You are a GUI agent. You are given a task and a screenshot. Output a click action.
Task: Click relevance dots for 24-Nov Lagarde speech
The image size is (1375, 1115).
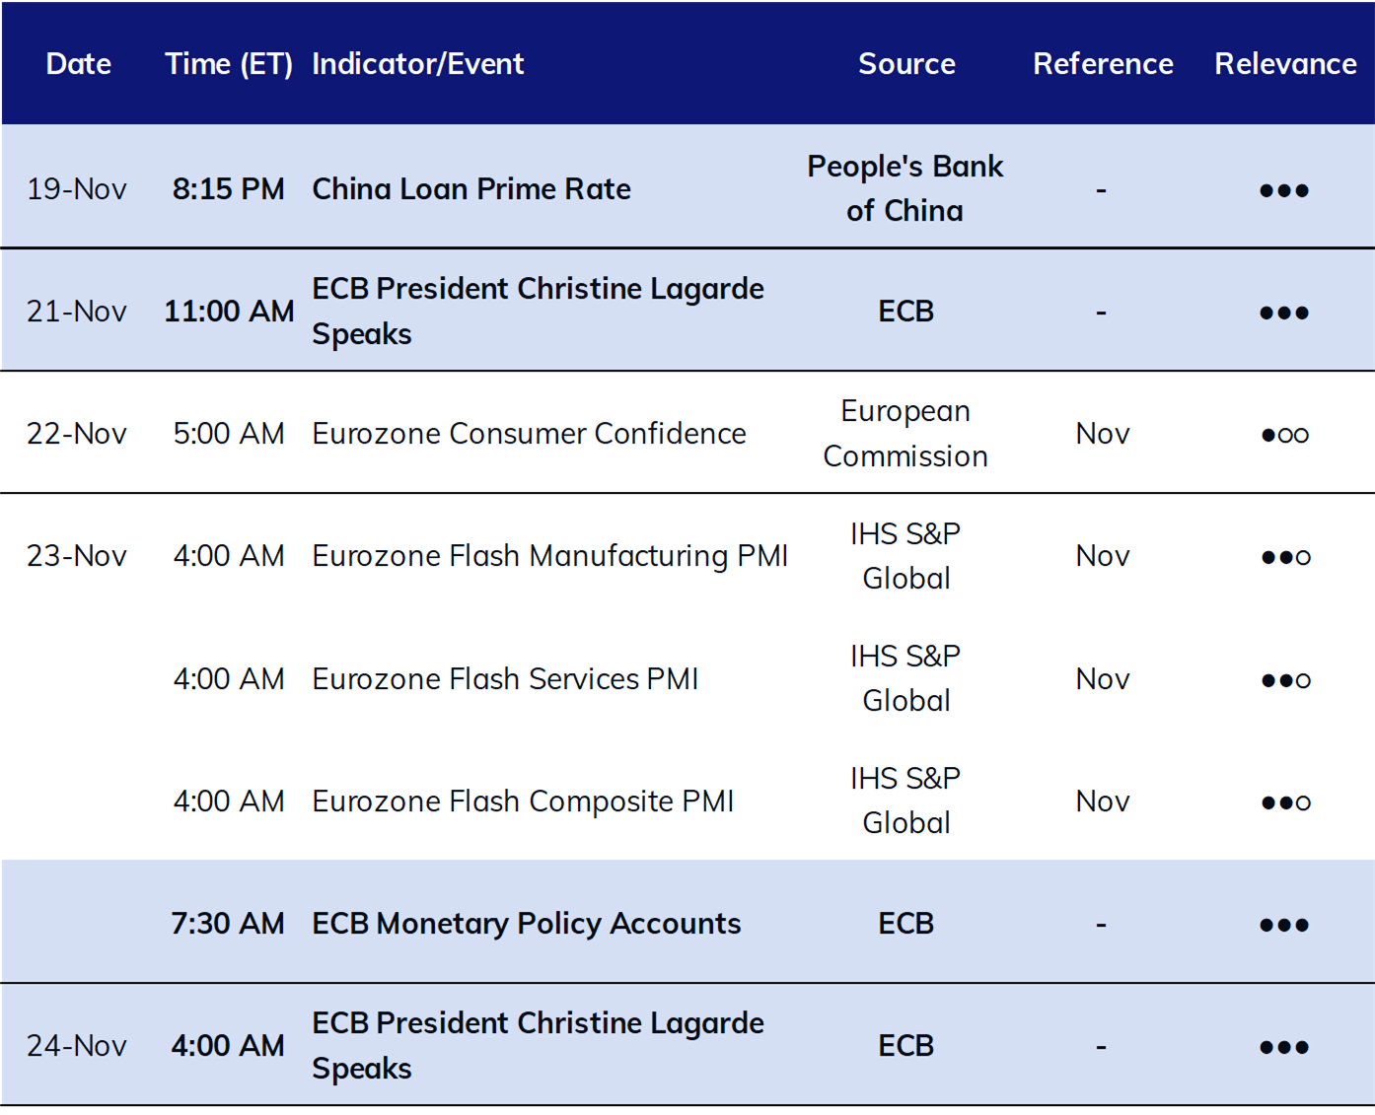[x=1284, y=1047]
